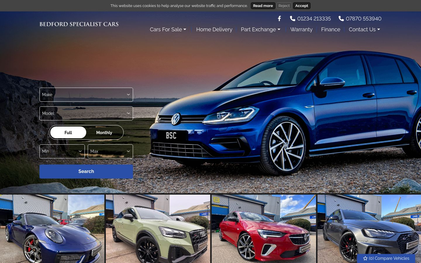The width and height of the screenshot is (421, 263).
Task: Open the Min price dropdown
Action: pyautogui.click(x=62, y=151)
